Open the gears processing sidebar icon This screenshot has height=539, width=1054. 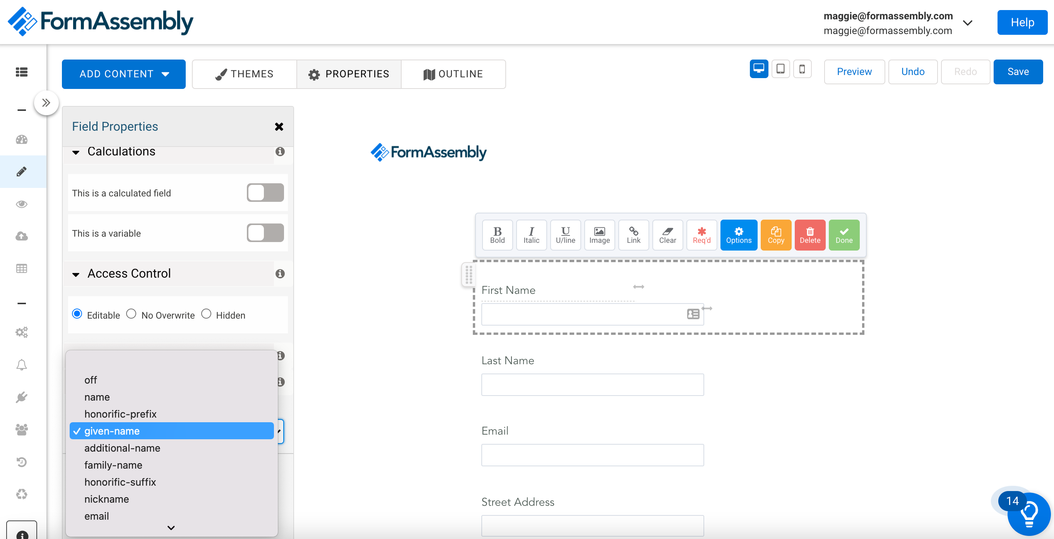[x=22, y=332]
